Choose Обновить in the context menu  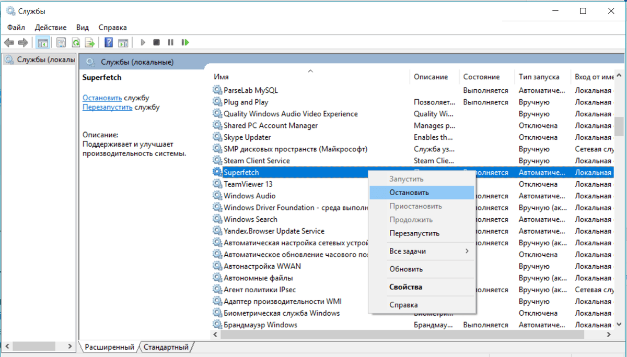pos(422,269)
